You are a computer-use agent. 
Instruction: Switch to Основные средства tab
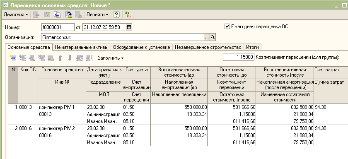point(29,47)
